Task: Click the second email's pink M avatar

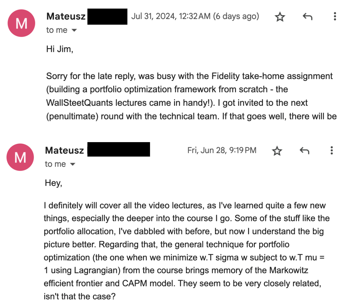Action: click(20, 157)
